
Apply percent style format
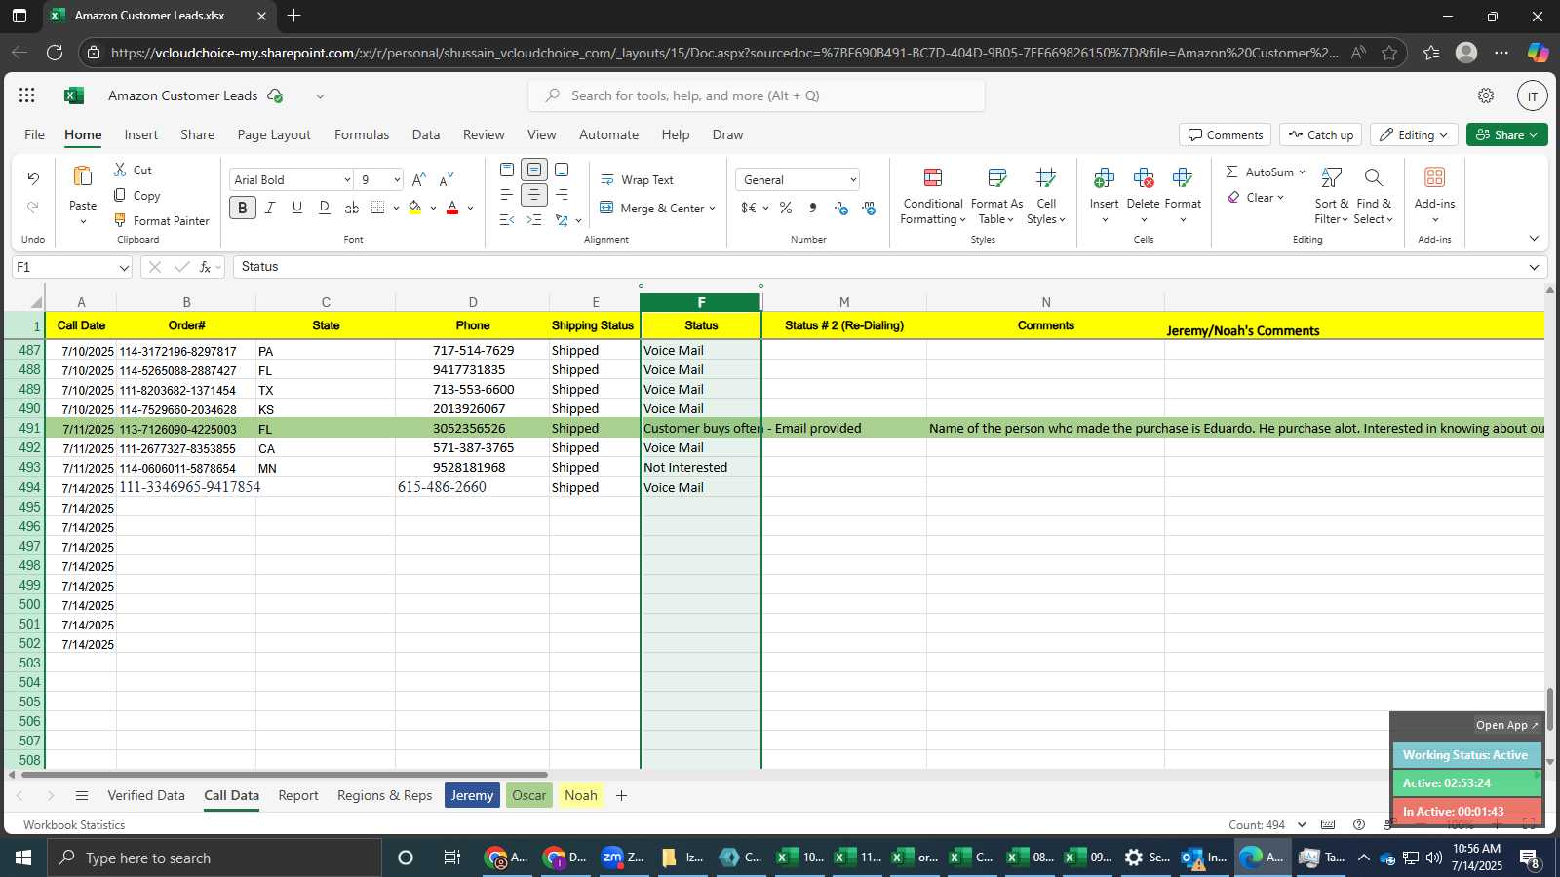[786, 208]
